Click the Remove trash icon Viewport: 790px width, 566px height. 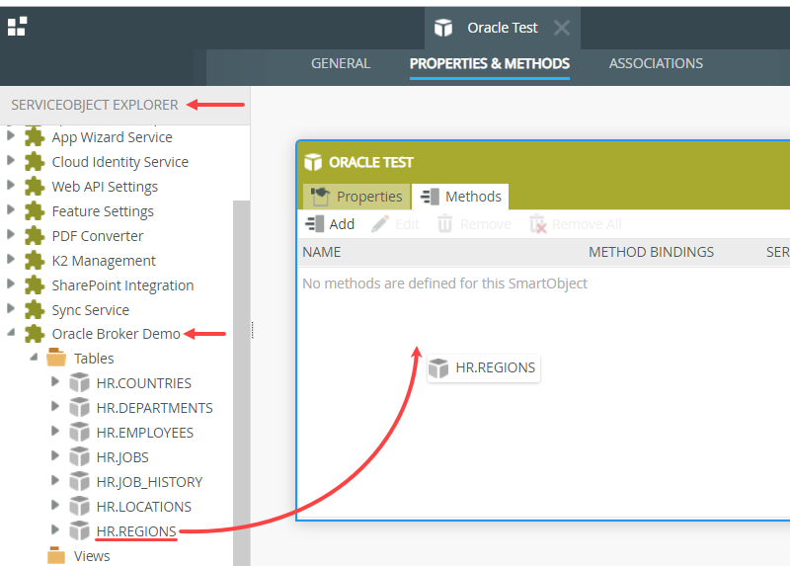click(x=445, y=224)
